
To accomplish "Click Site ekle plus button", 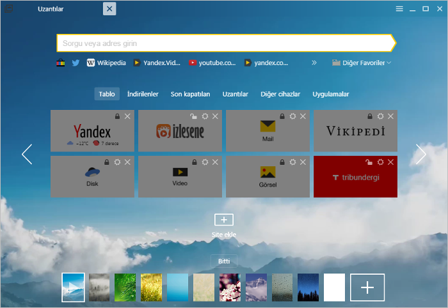I will point(224,220).
